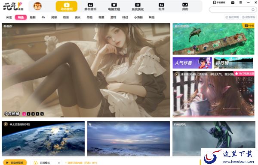Open the 明星 category tab

tap(101, 17)
